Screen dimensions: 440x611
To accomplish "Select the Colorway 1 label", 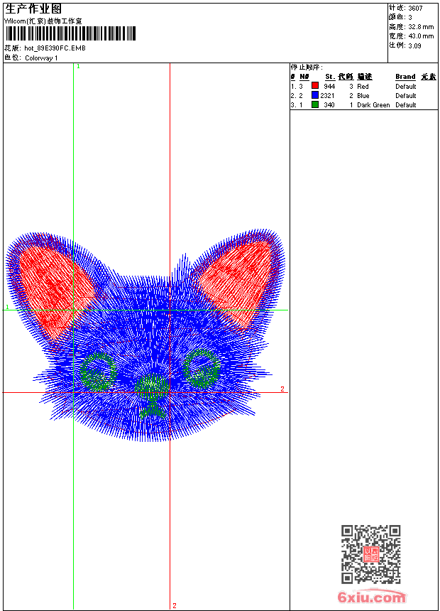I will pos(41,58).
